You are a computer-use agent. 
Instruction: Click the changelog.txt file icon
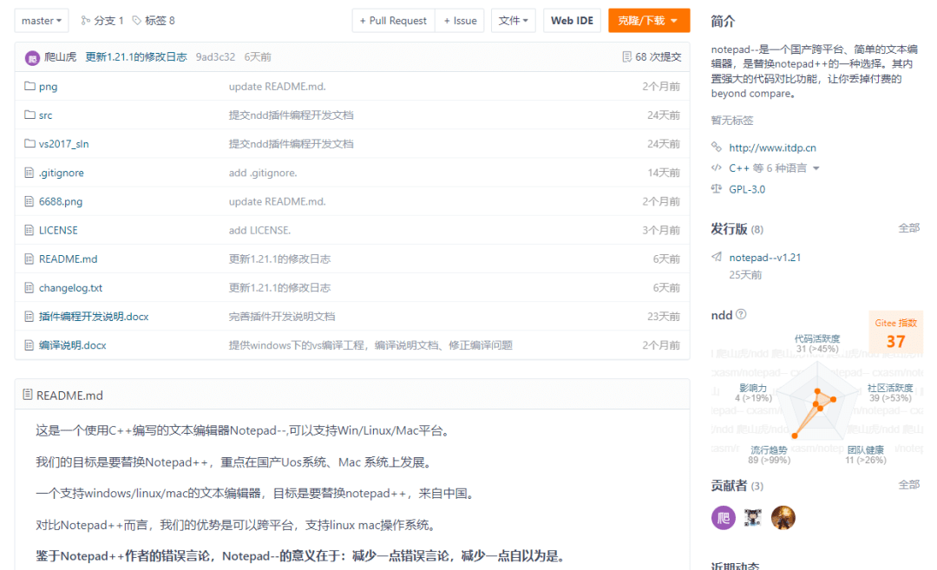pyautogui.click(x=29, y=287)
